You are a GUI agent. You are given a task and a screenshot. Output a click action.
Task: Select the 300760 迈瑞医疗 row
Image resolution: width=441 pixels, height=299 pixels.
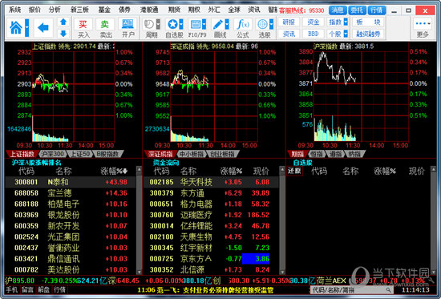[211, 215]
